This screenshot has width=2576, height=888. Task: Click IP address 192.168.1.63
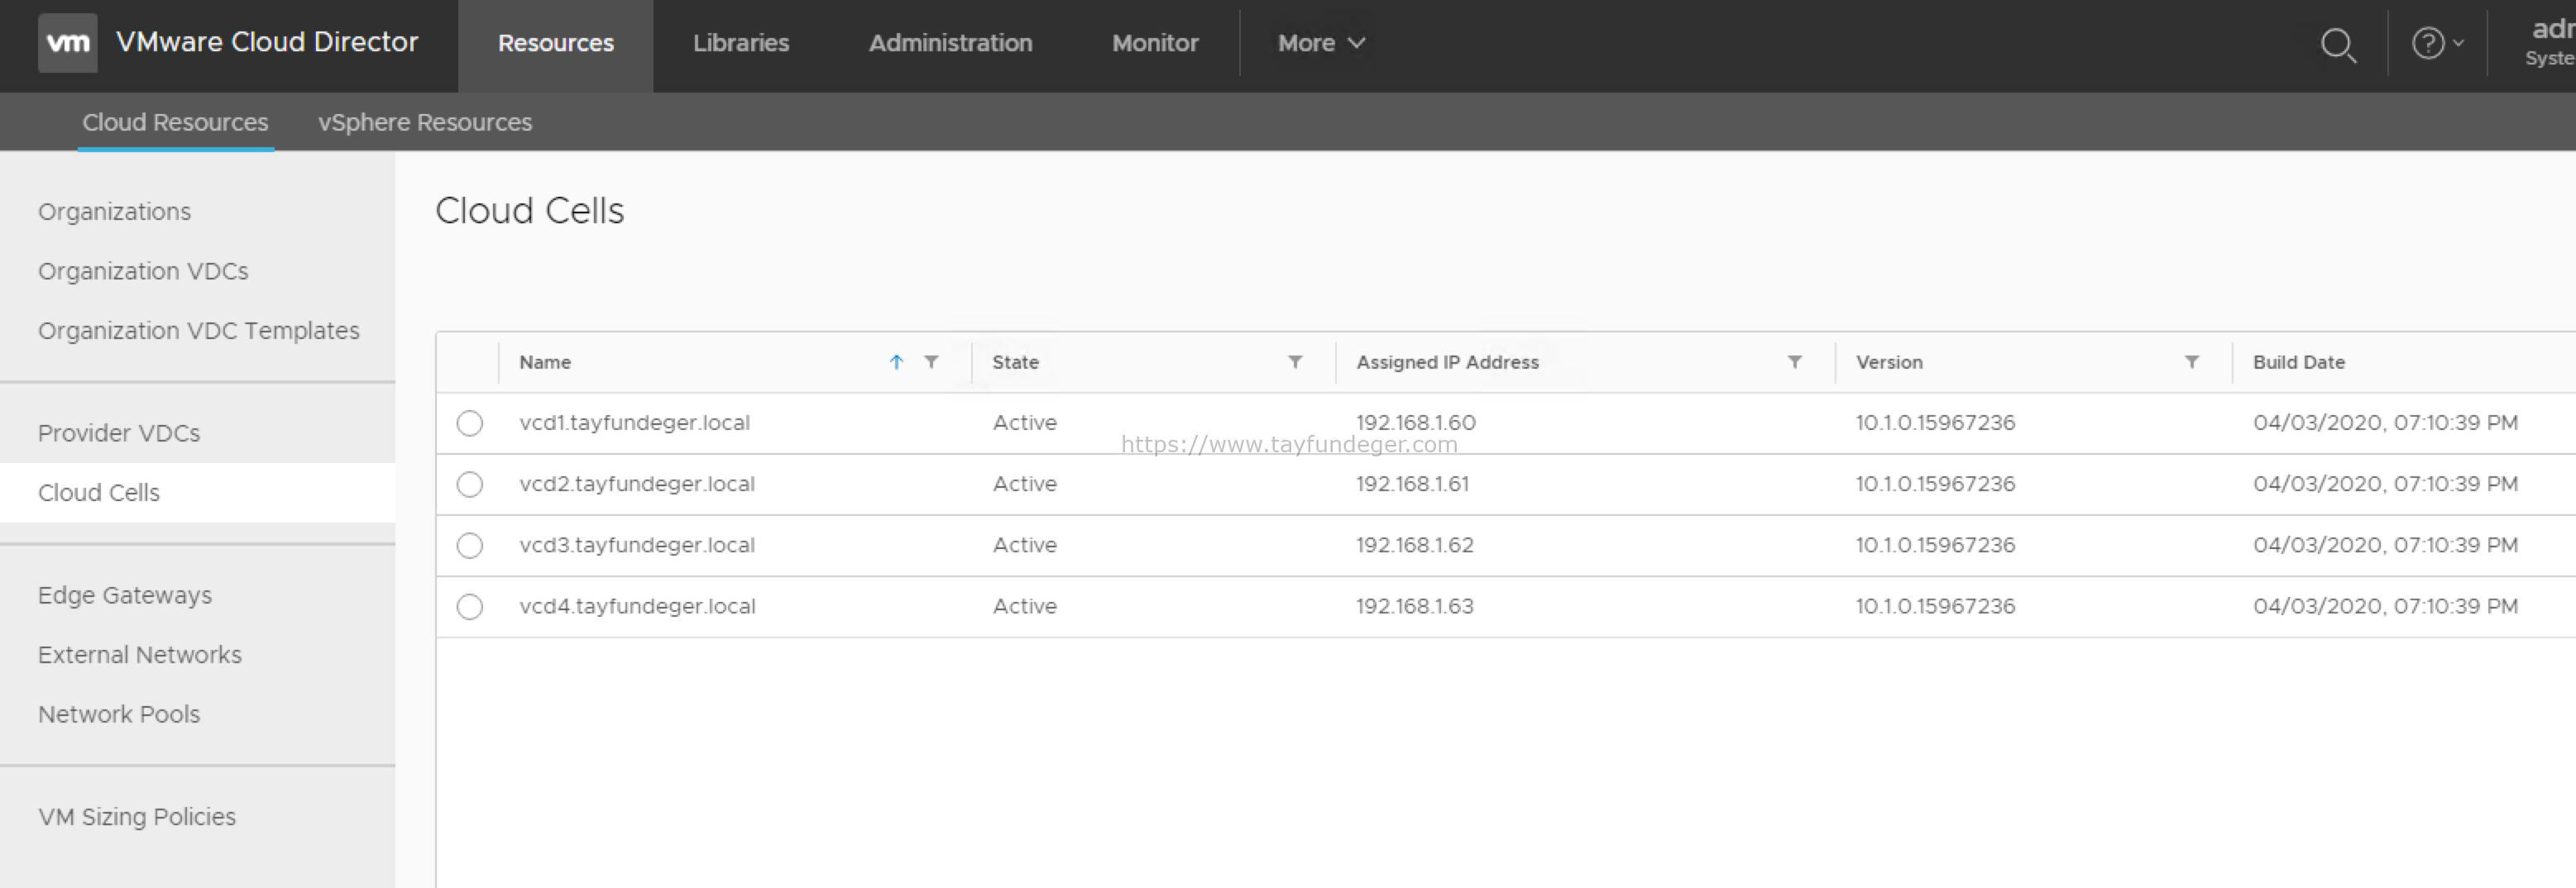[x=1414, y=606]
